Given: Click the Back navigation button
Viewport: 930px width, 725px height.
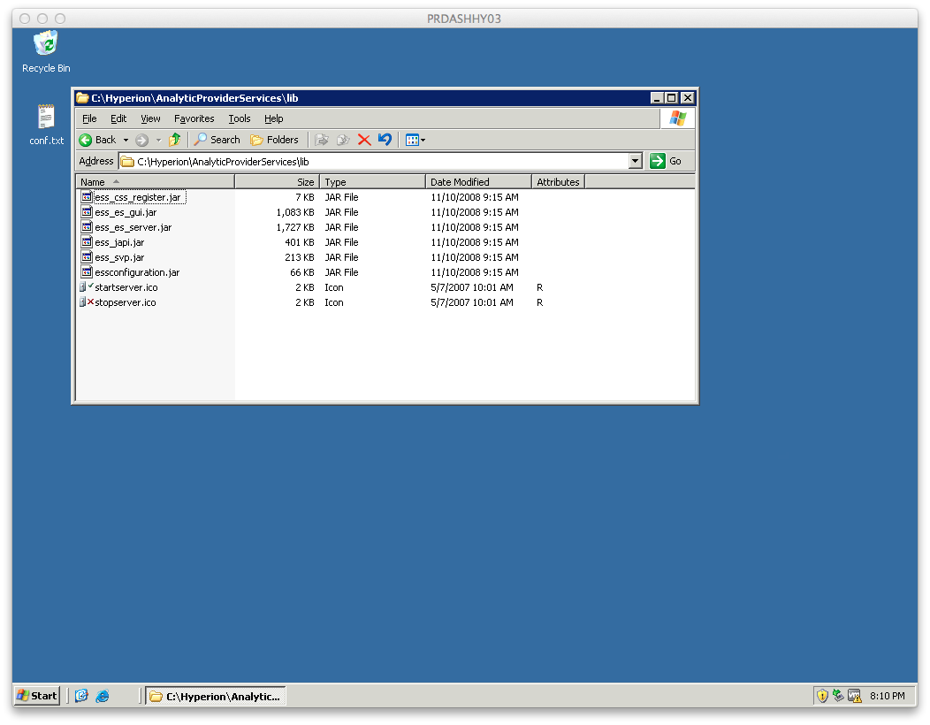Looking at the screenshot, I should pyautogui.click(x=98, y=140).
